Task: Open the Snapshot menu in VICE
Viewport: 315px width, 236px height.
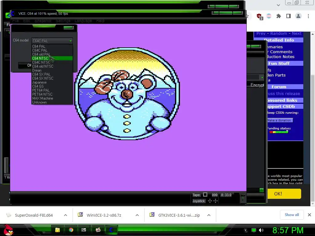Action: point(43,21)
